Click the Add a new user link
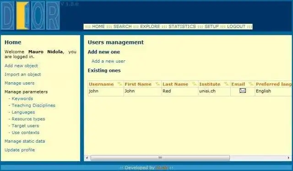The image size is (293, 171). [x=109, y=61]
